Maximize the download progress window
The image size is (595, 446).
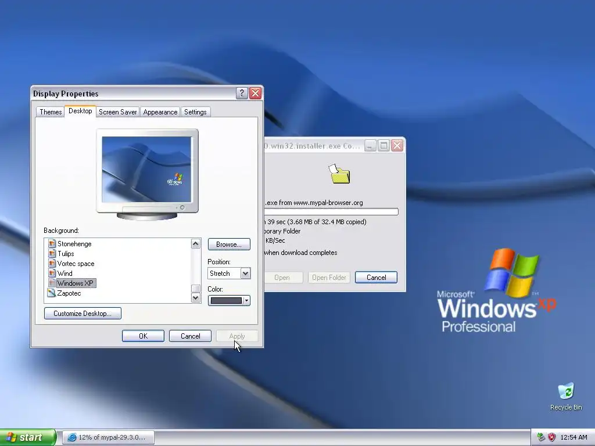point(383,146)
